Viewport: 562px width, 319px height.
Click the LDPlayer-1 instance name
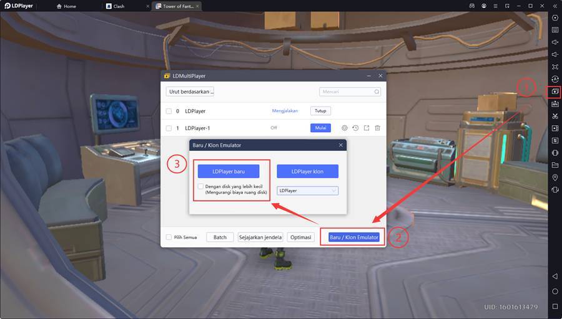(x=197, y=128)
